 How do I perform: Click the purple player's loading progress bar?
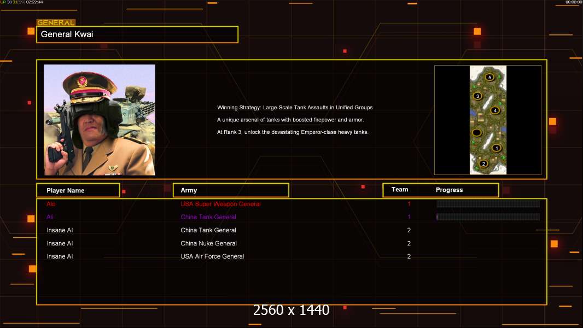tap(488, 216)
